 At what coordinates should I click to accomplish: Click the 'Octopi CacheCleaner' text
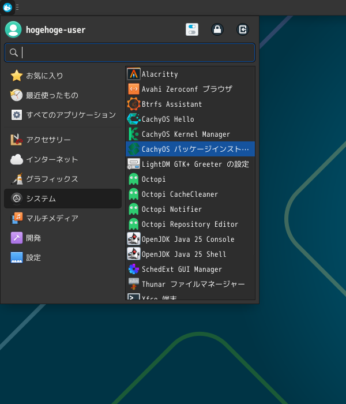coord(180,194)
